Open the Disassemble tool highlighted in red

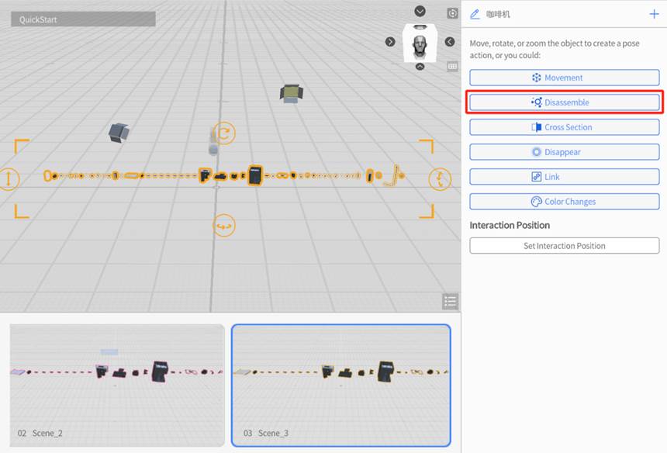point(564,102)
